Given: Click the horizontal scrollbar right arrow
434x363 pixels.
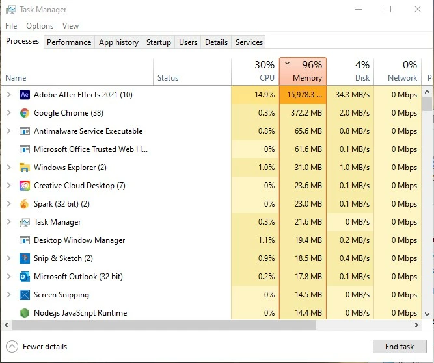Looking at the screenshot, I should click(416, 325).
